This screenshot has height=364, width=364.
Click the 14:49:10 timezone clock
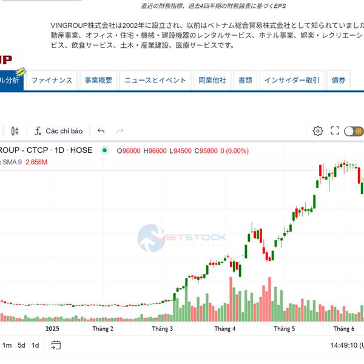(347, 345)
